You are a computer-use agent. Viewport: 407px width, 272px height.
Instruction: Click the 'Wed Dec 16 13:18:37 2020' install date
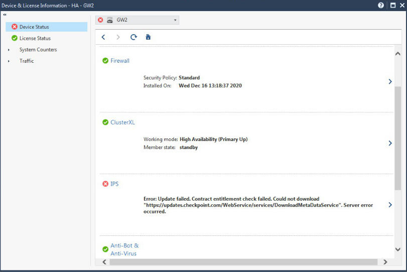[x=210, y=86]
